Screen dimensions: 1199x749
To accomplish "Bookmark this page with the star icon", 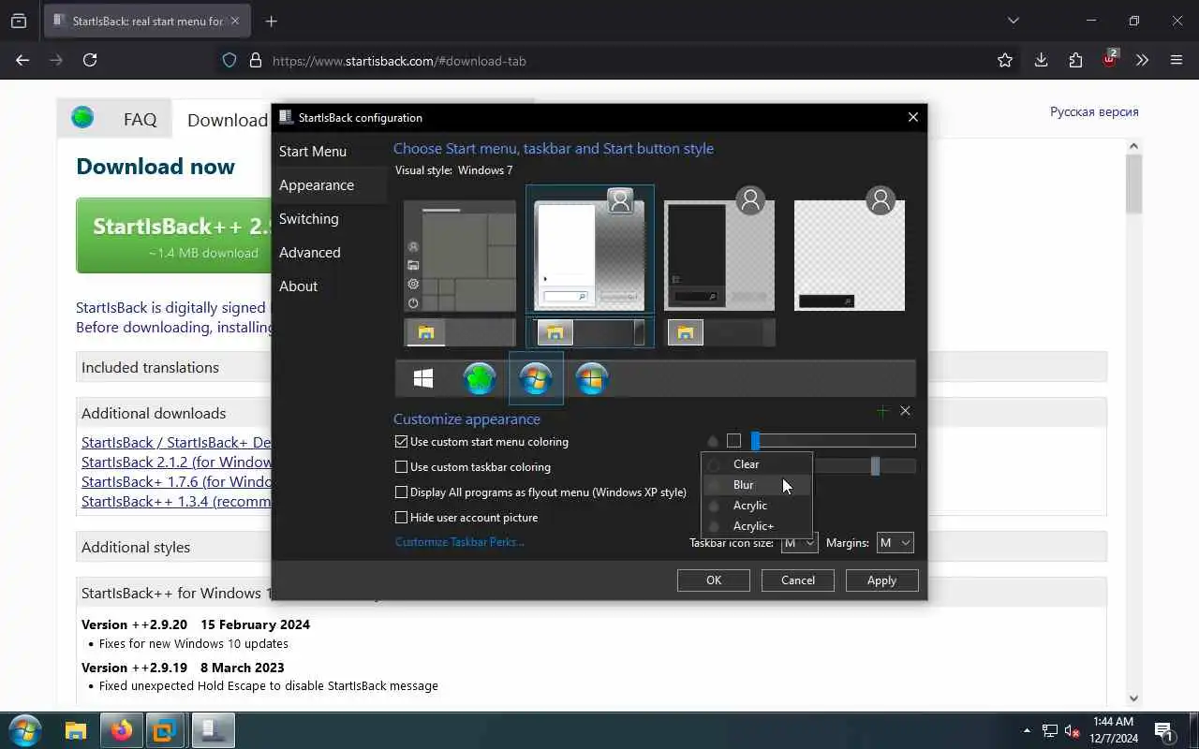I will click(x=1005, y=60).
